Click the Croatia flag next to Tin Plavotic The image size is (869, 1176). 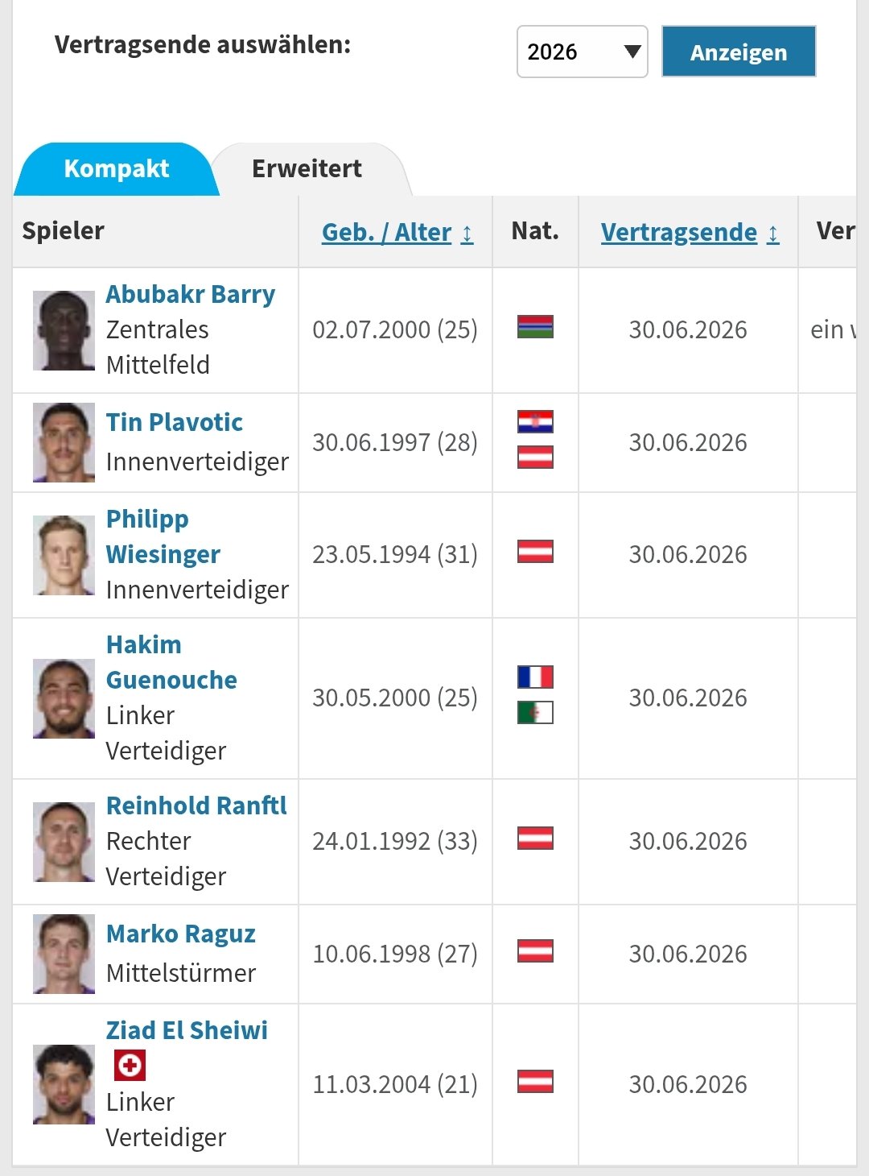tap(535, 422)
